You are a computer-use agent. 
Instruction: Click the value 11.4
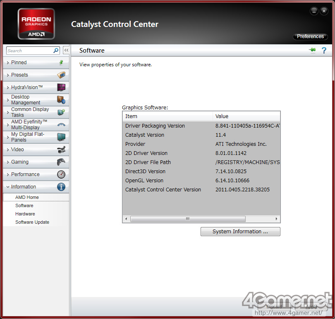[x=220, y=135]
